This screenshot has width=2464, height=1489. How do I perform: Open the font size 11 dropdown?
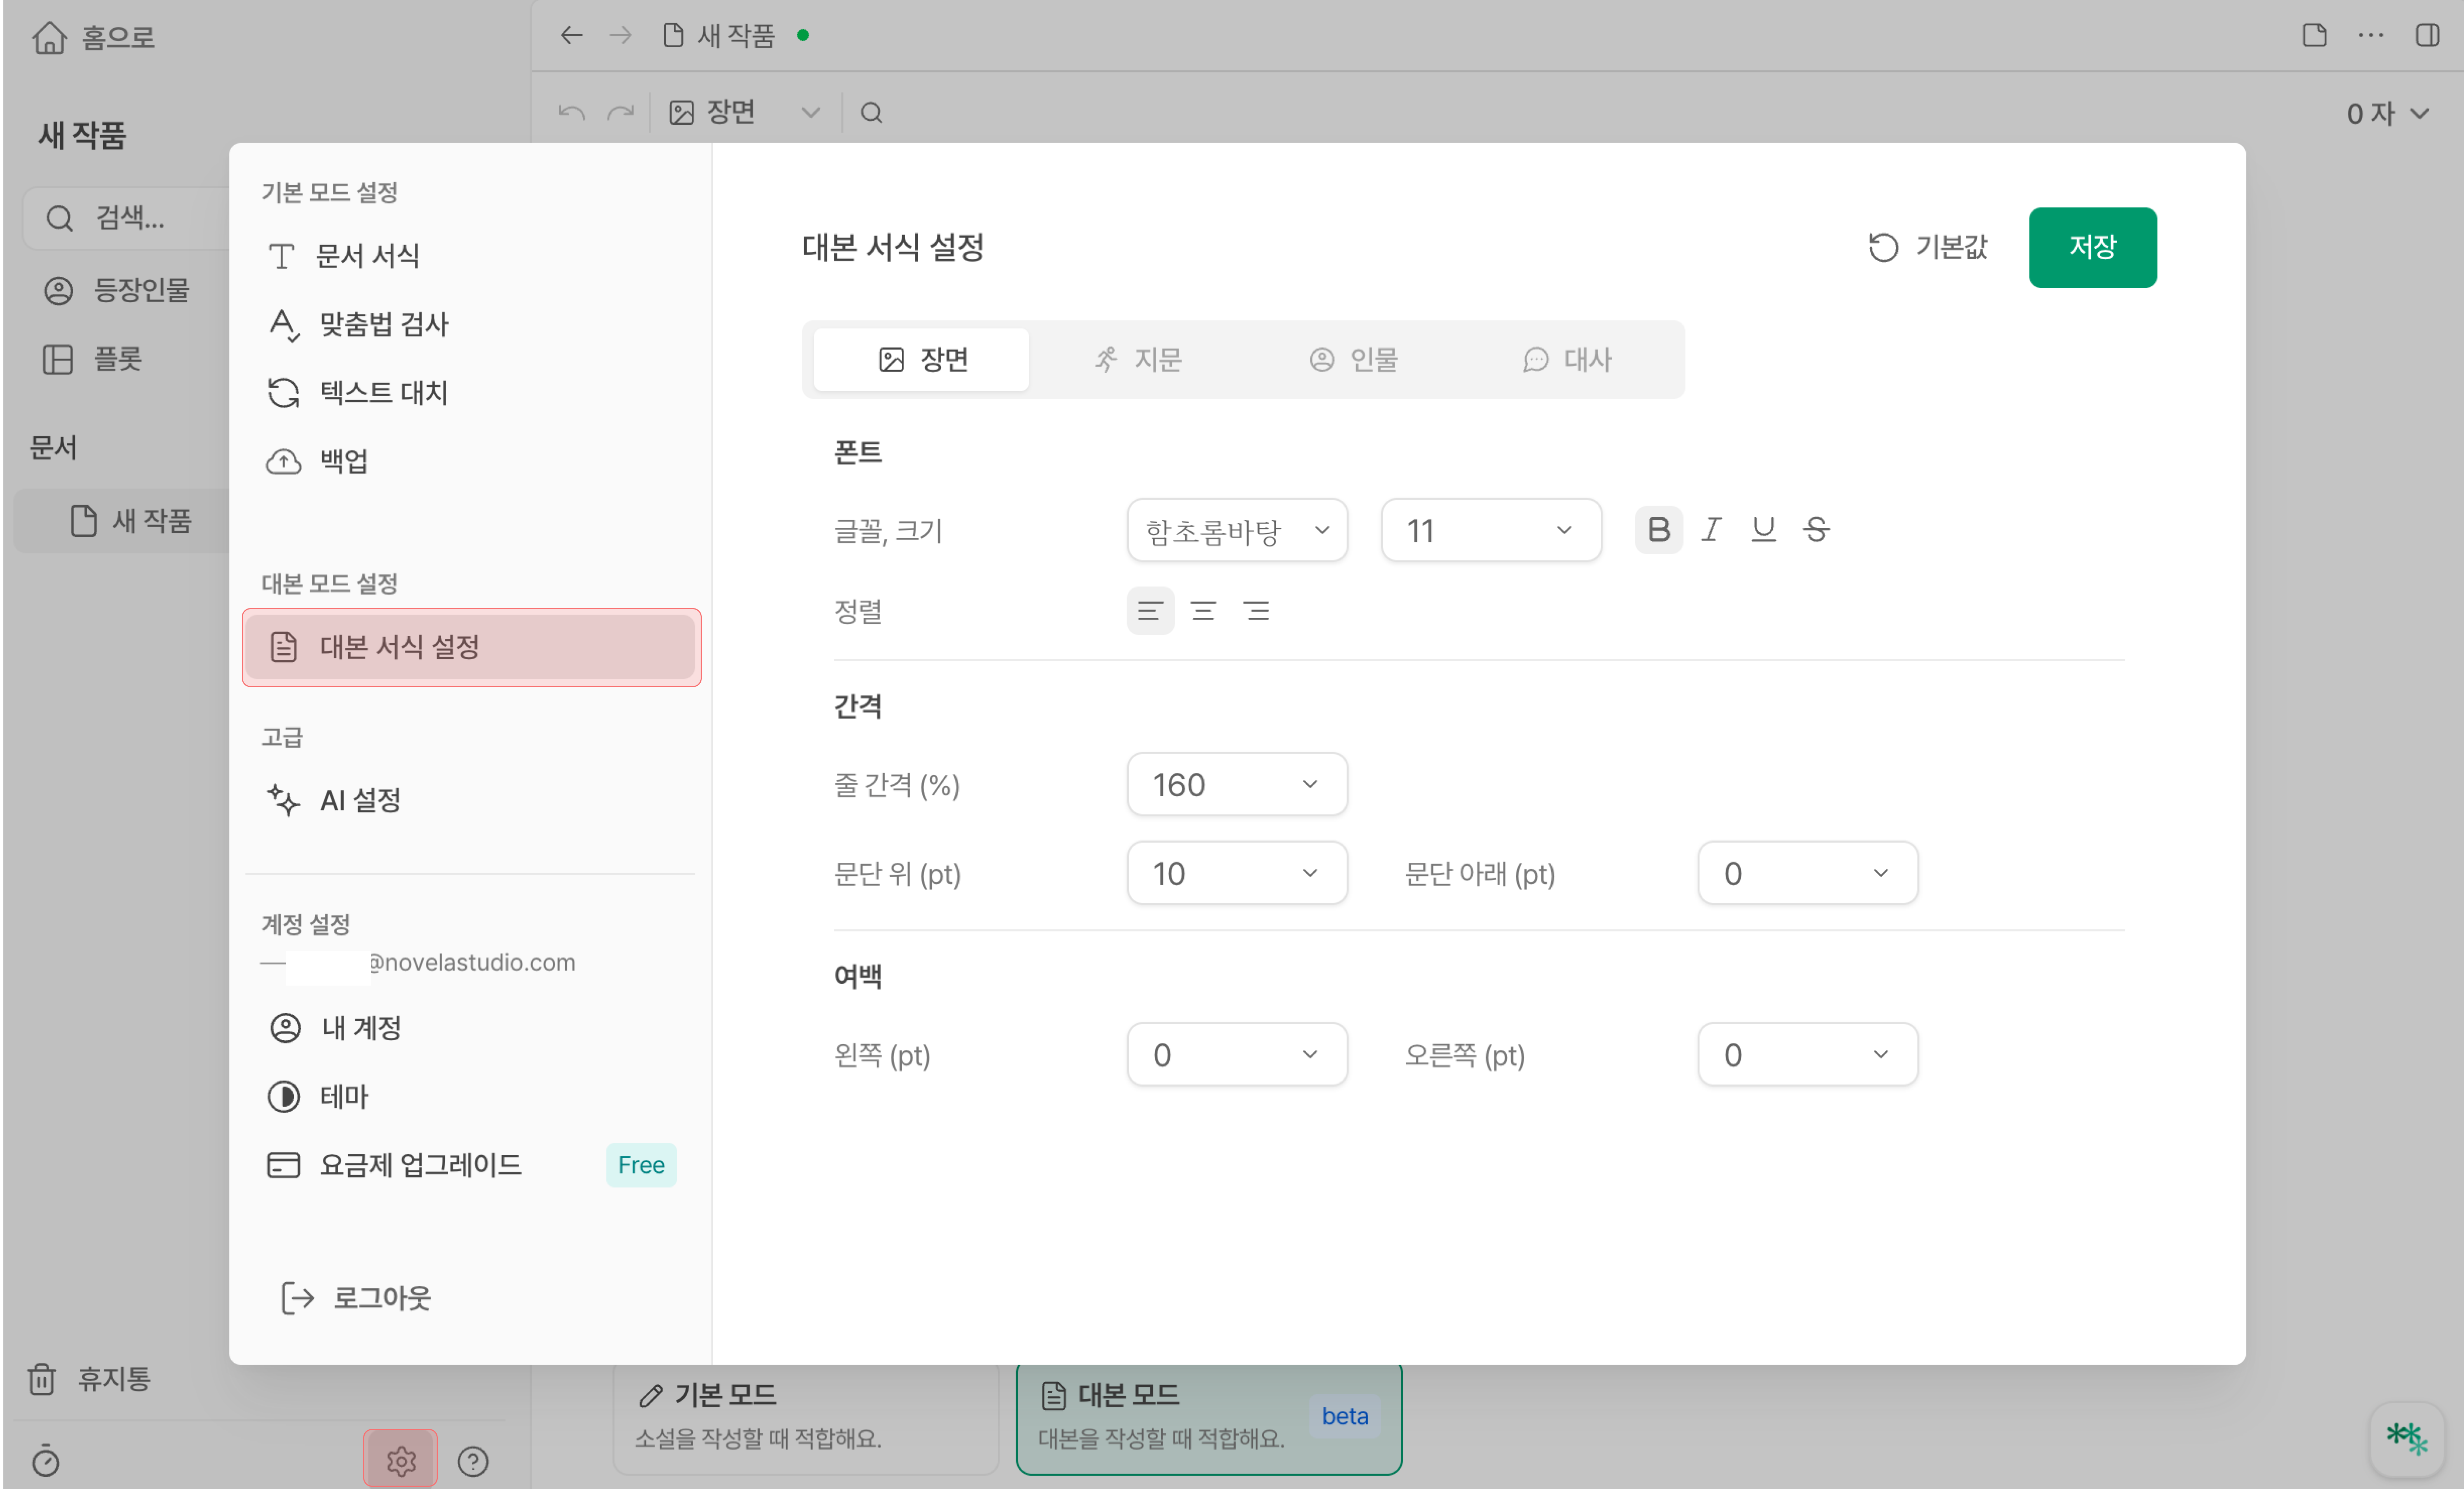click(1490, 531)
